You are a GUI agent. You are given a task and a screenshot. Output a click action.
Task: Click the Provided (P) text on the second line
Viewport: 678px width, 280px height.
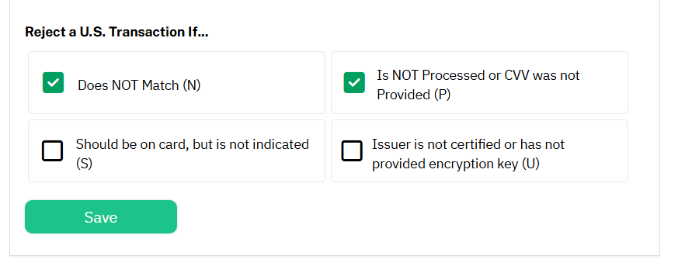click(414, 95)
